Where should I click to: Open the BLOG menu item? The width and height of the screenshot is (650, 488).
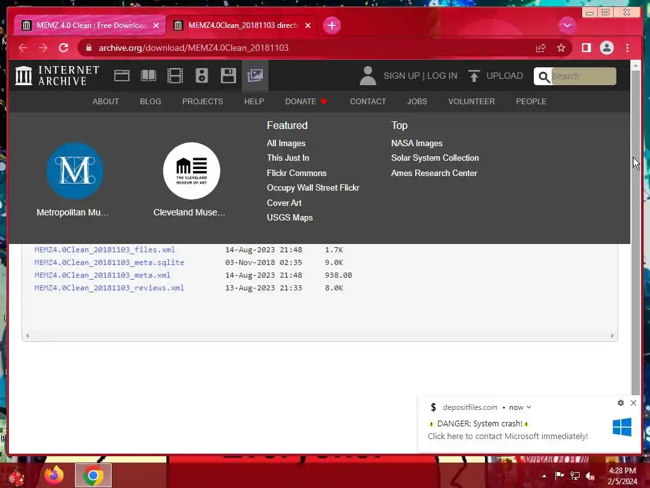(150, 101)
